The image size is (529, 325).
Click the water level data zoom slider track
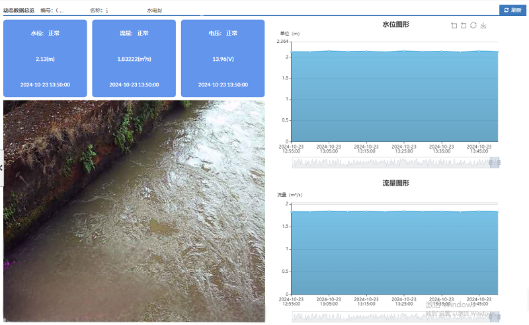(390, 162)
